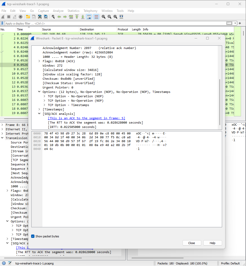
Task: Open the Analyze menu
Action: point(58,11)
